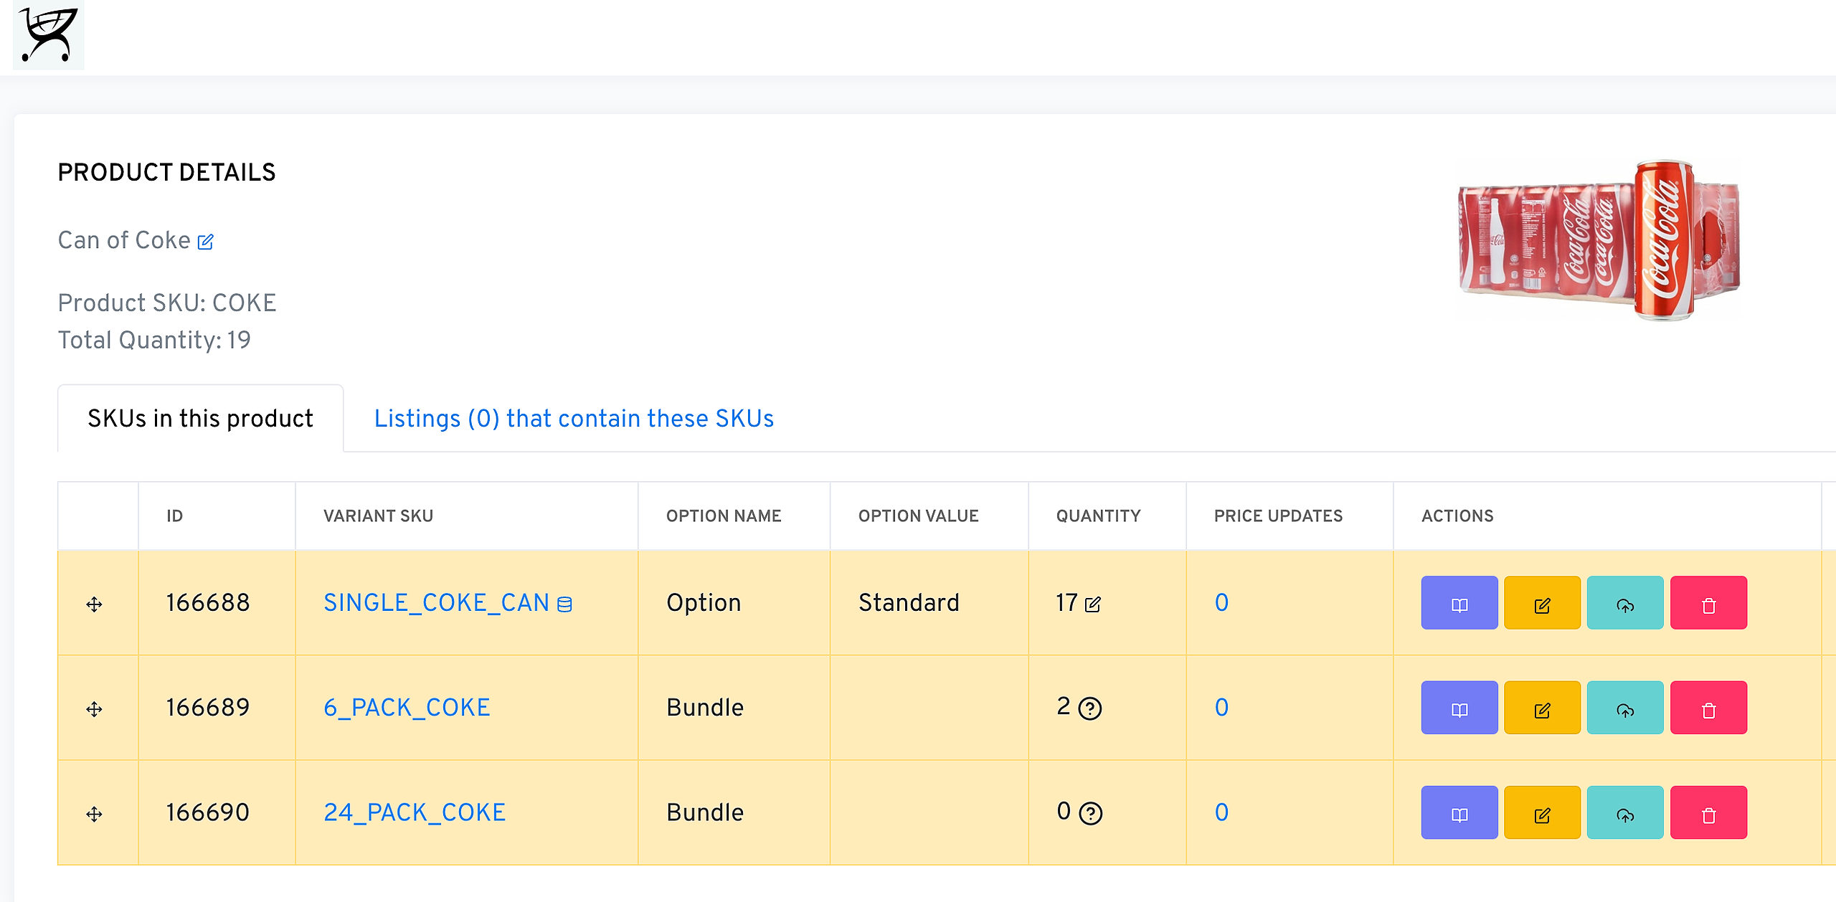Open Listings (0) that contain these SKUs tab
Image resolution: width=1836 pixels, height=902 pixels.
574,418
